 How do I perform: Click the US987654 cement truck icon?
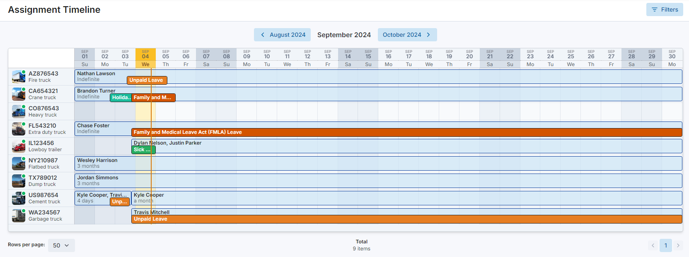pos(19,198)
